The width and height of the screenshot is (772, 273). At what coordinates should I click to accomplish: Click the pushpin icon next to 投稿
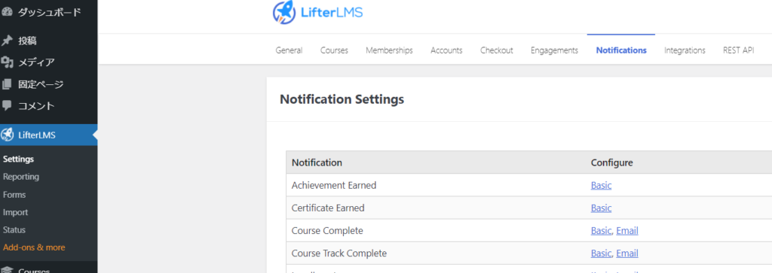point(7,41)
